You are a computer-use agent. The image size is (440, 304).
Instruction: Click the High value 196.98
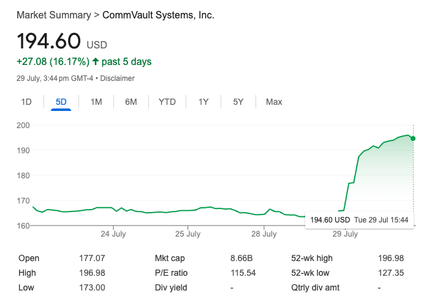click(x=92, y=273)
